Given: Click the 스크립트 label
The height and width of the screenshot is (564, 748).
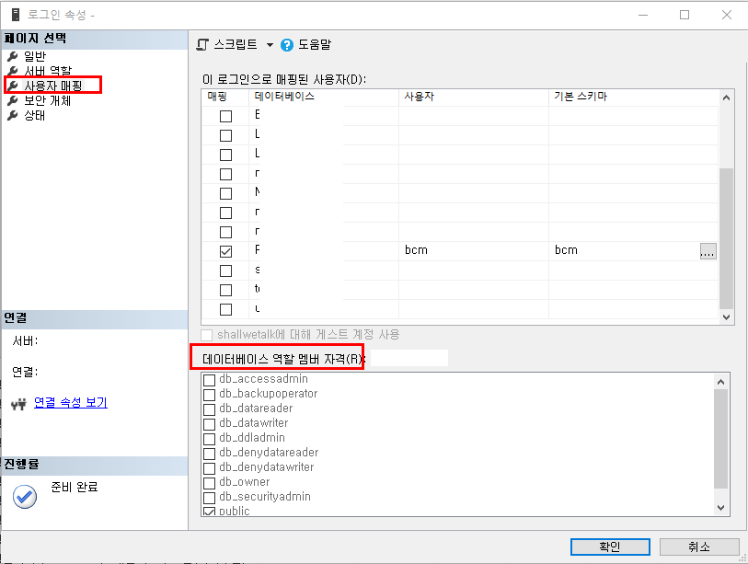Looking at the screenshot, I should [x=236, y=45].
